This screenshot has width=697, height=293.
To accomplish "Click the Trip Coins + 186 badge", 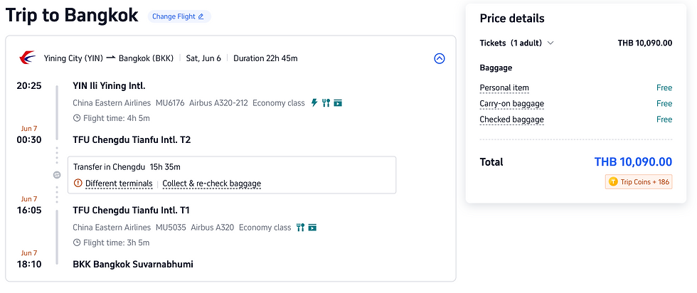I will coord(638,182).
